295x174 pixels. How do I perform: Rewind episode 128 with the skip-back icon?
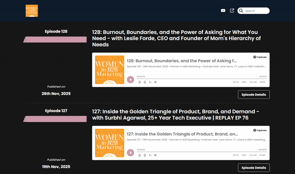pos(139,82)
